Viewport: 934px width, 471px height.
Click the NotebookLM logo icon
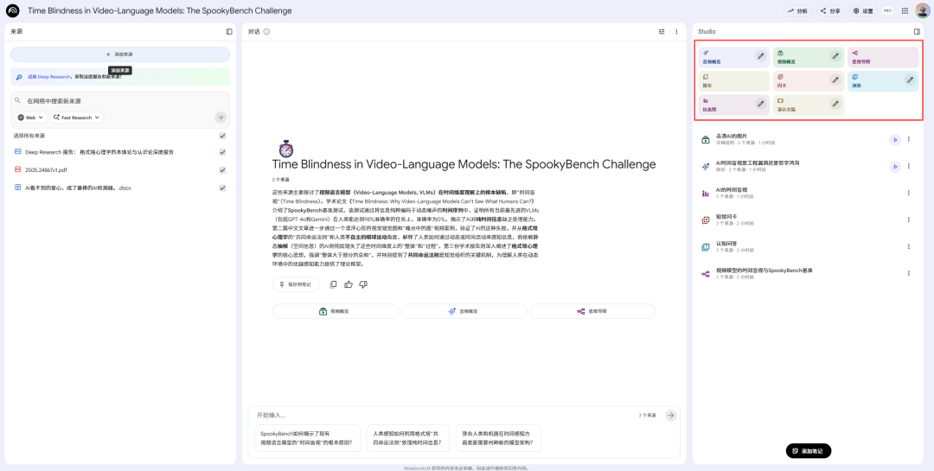click(x=13, y=11)
